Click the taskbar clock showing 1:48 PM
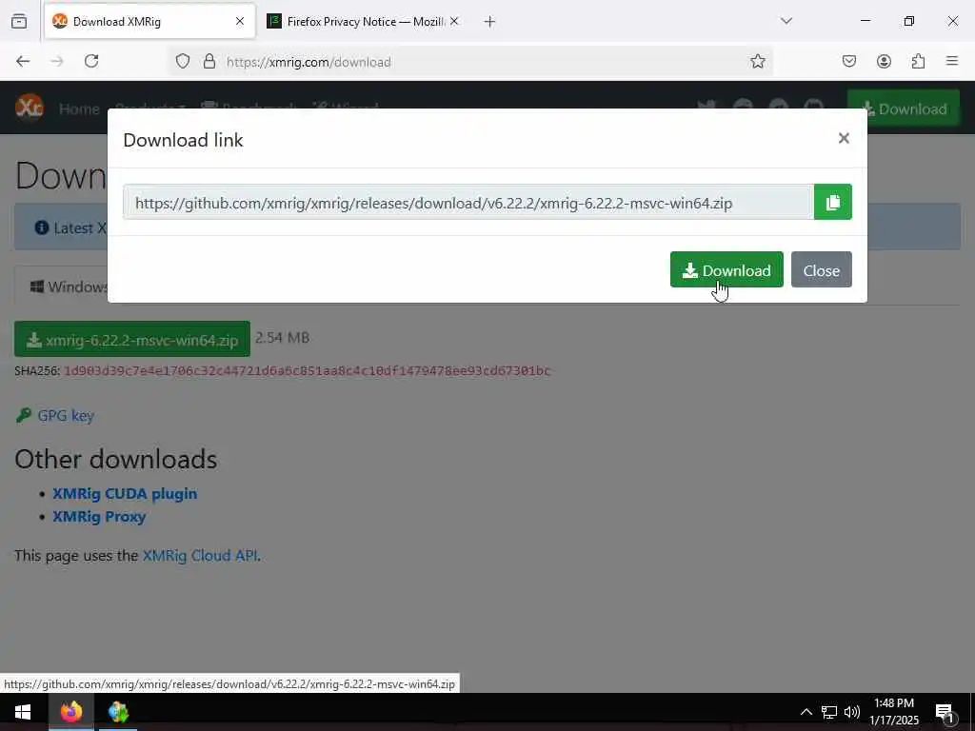The image size is (975, 731). (893, 712)
